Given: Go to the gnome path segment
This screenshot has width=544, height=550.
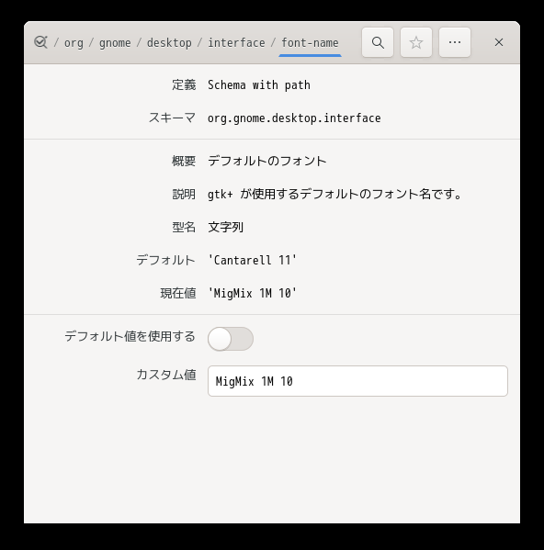Looking at the screenshot, I should tap(115, 43).
